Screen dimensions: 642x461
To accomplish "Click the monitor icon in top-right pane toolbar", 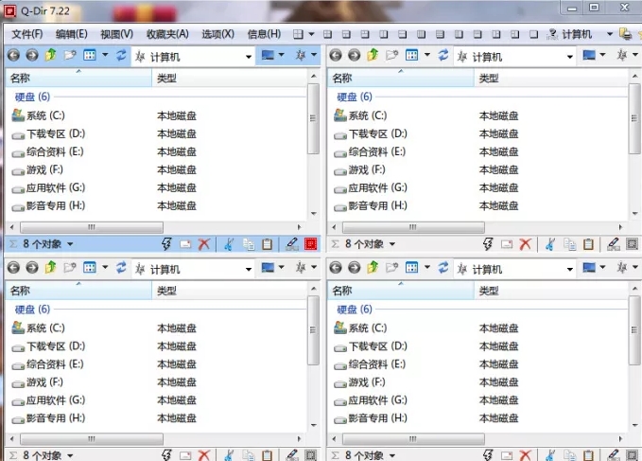I will click(x=589, y=55).
